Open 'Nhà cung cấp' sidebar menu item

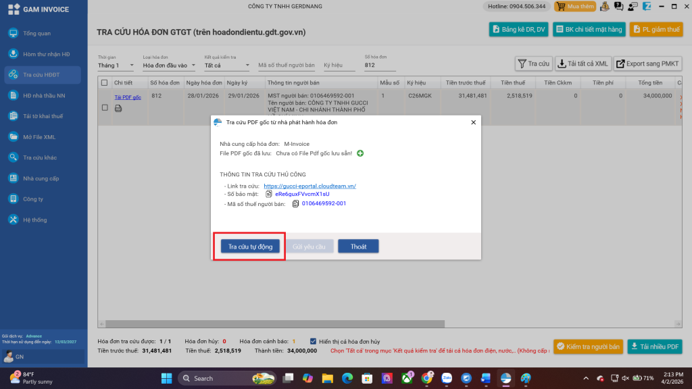(x=41, y=178)
